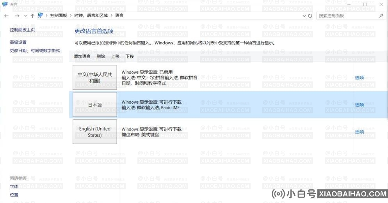The width and height of the screenshot is (388, 203).
Task: Click 下移 to move language down
Action: (130, 56)
